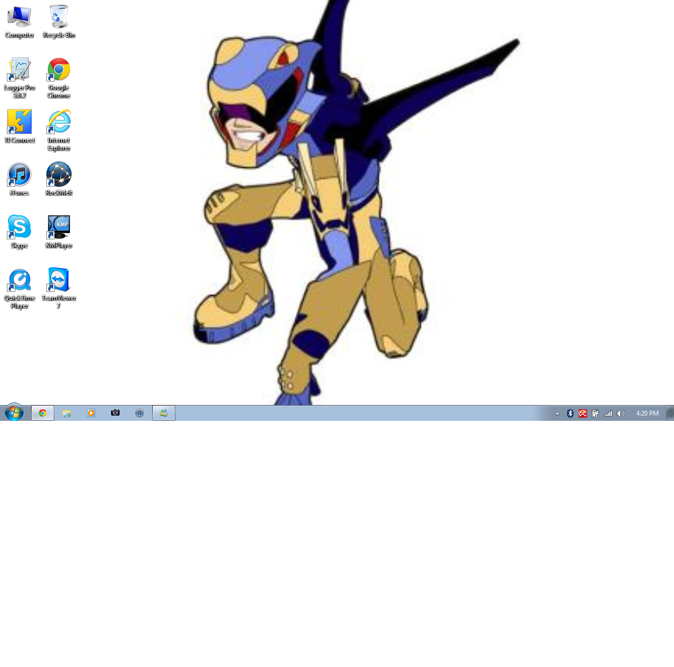Click the clock to view the calendar
This screenshot has width=674, height=667.
[647, 413]
